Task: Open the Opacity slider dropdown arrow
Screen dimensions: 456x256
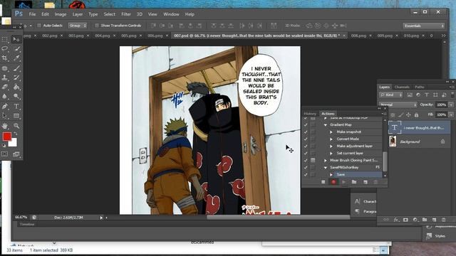Action: point(451,105)
